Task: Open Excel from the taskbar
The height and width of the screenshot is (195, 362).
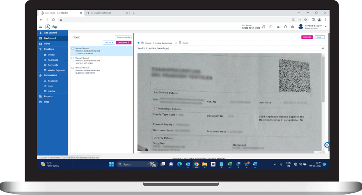Action: (230, 164)
